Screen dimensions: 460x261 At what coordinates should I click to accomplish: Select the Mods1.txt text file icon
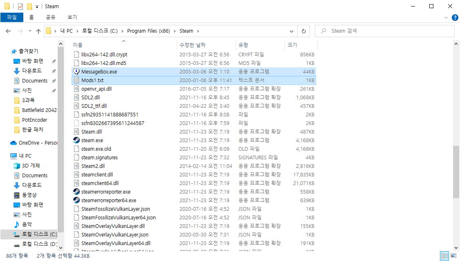coord(76,80)
